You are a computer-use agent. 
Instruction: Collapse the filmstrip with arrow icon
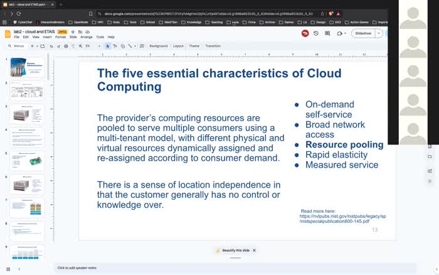pyautogui.click(x=19, y=269)
